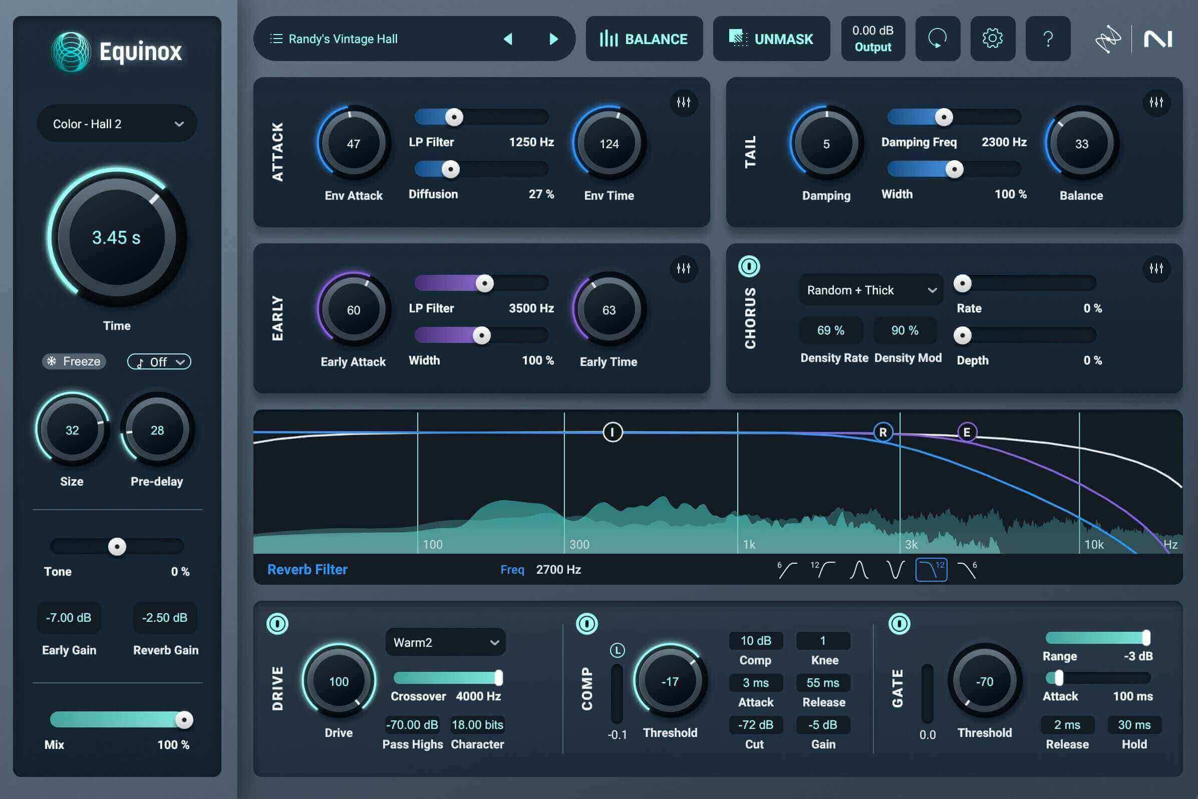
Task: Click the I node on the filter graph
Action: point(612,432)
